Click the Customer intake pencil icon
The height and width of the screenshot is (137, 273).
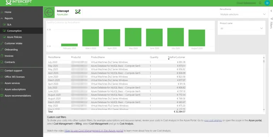[2, 43]
